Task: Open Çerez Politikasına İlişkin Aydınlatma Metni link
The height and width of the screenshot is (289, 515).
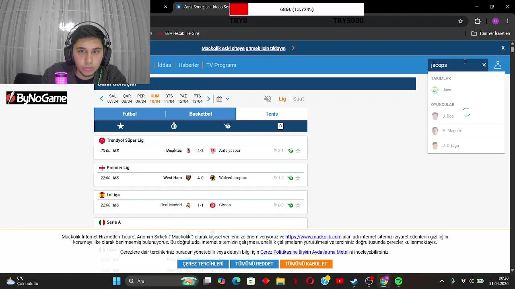Action: click(x=305, y=252)
